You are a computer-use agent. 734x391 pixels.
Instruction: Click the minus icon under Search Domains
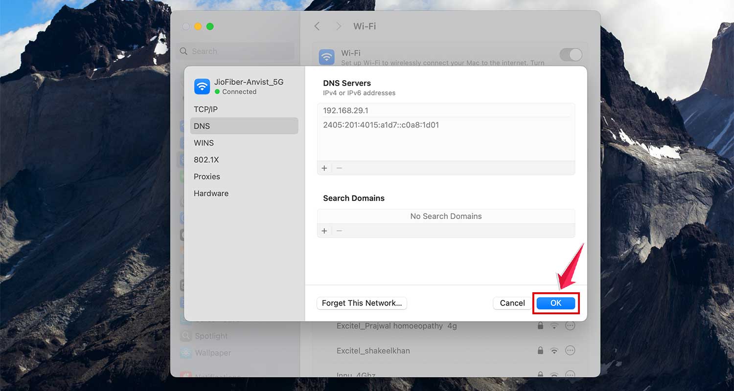pos(340,230)
